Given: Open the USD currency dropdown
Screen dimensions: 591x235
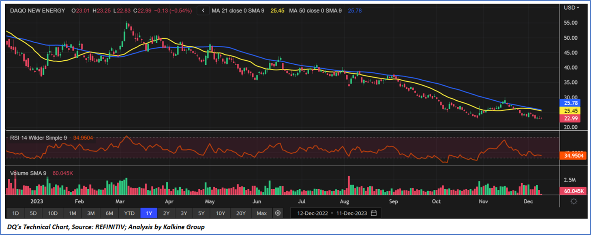Looking at the screenshot, I should [572, 7].
